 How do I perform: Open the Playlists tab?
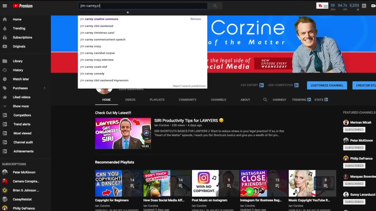click(x=157, y=100)
